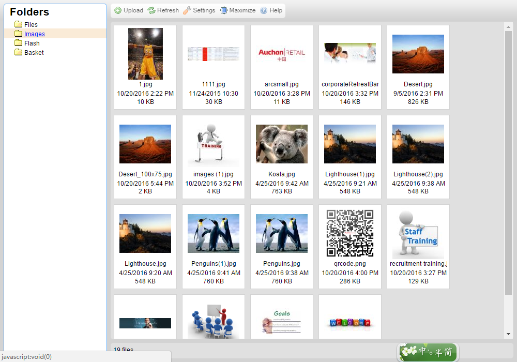Click the Help question mark icon

[x=264, y=10]
